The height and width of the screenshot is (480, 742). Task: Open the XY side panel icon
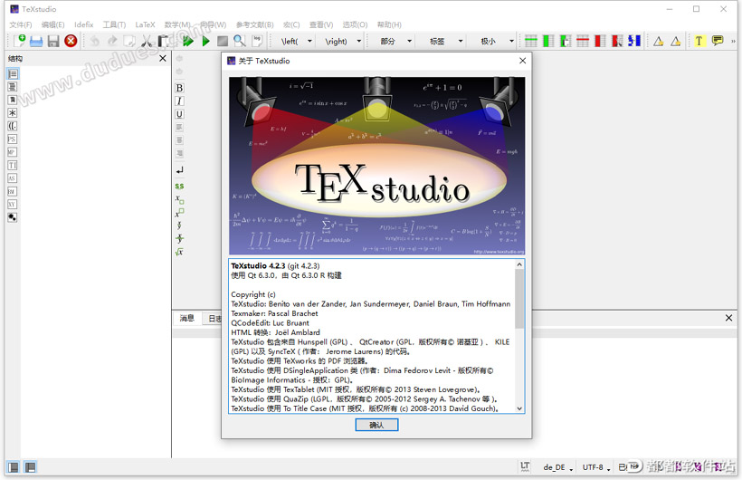(x=13, y=204)
